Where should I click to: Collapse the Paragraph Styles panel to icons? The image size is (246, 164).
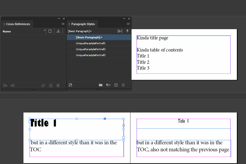coord(124,19)
